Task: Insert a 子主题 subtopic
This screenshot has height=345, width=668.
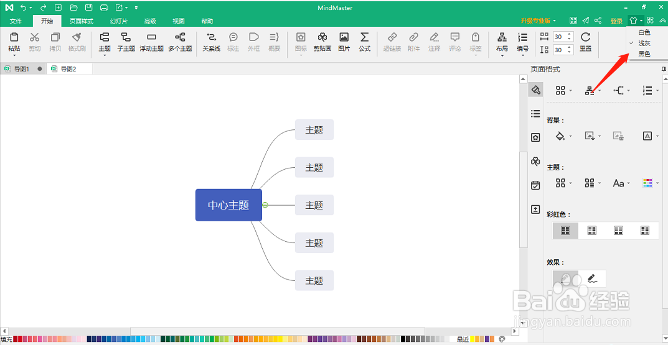Action: click(126, 42)
